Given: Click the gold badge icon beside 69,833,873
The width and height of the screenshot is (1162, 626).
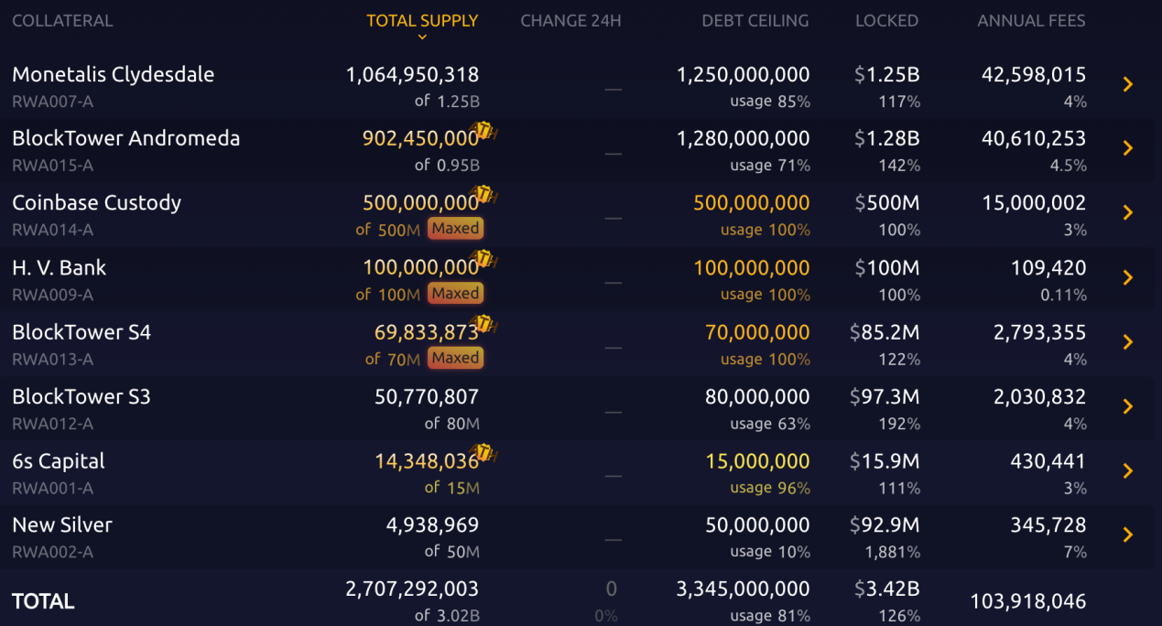Looking at the screenshot, I should click(485, 326).
